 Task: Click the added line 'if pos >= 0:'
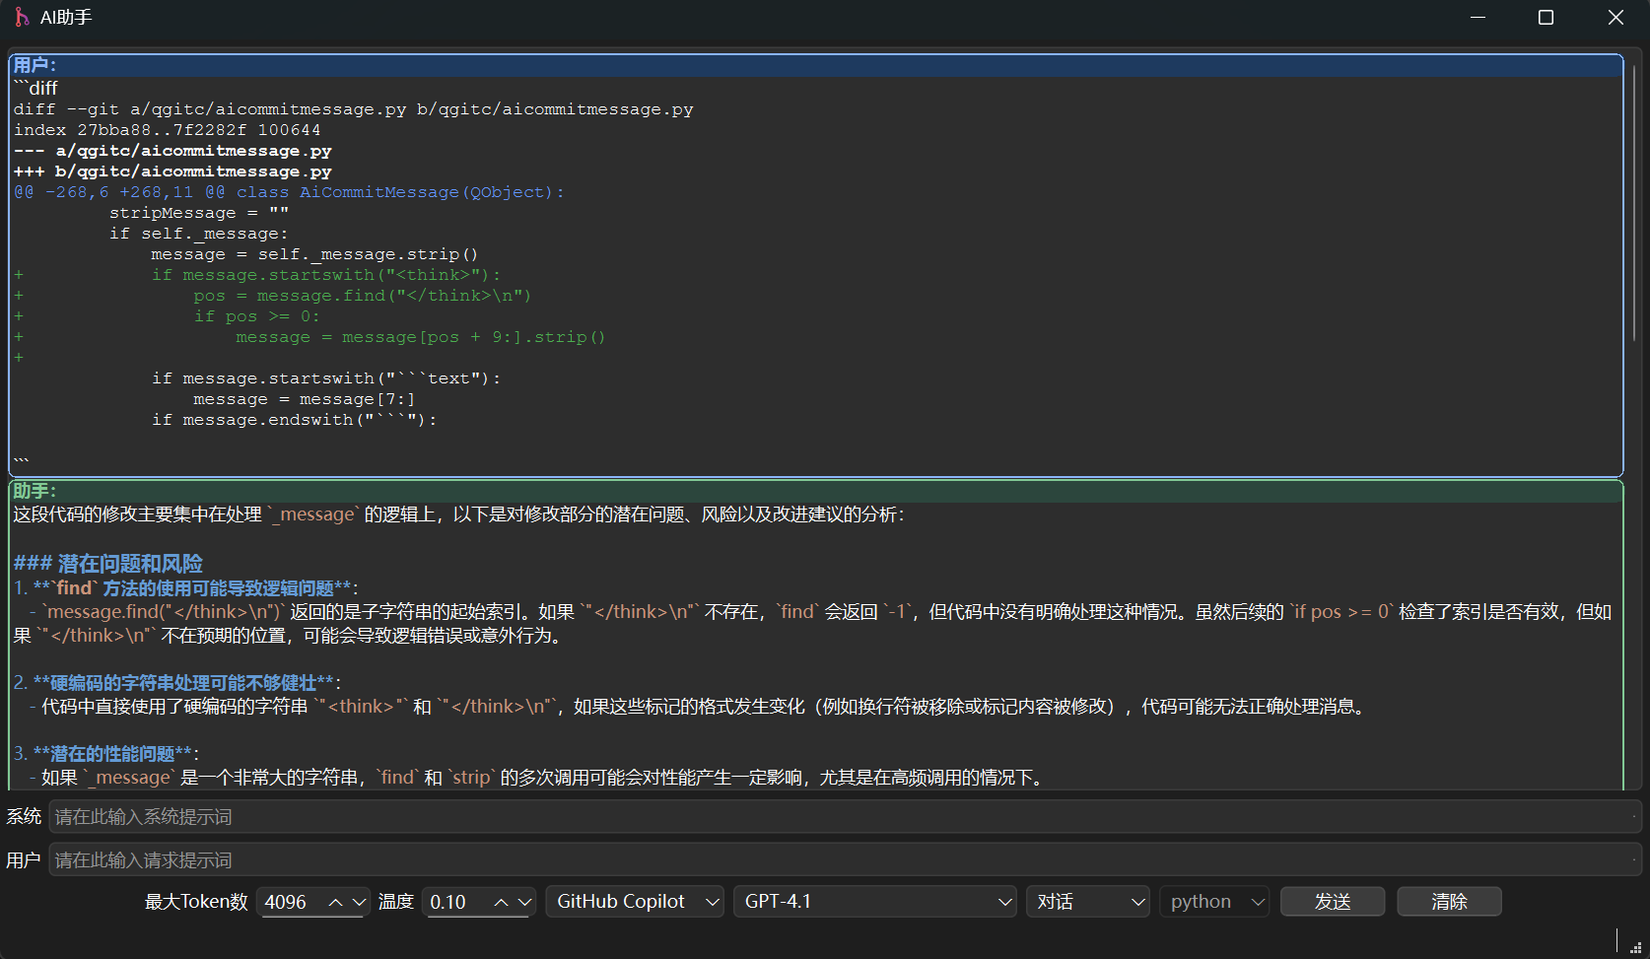coord(256,316)
